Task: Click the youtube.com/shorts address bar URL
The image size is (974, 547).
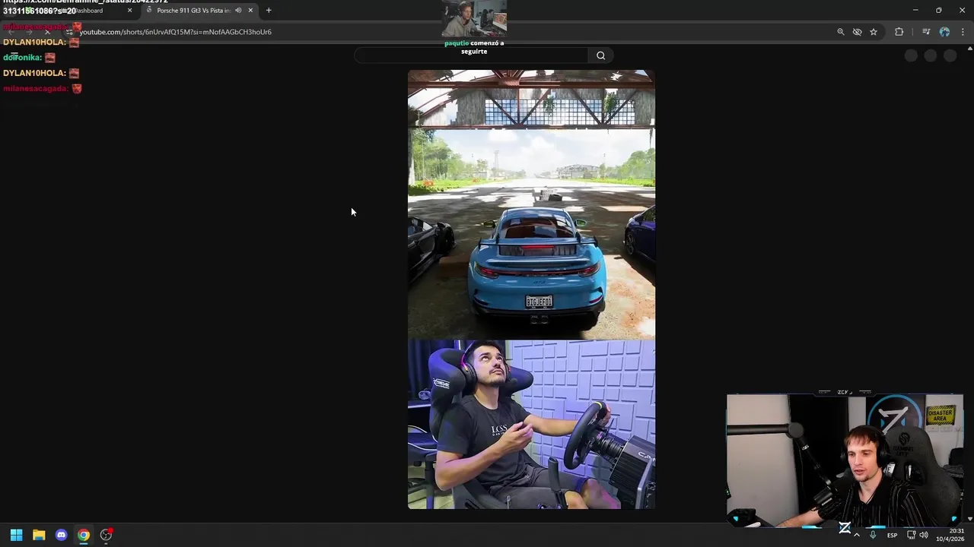Action: 176,32
